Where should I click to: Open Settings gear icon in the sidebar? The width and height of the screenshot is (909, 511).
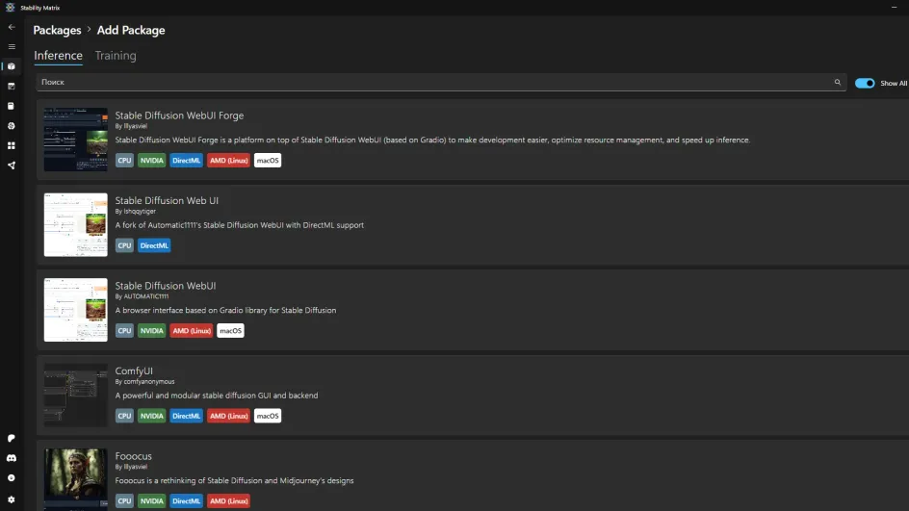point(11,499)
